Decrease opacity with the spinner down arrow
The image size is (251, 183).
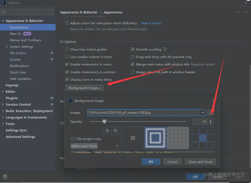click(210, 123)
